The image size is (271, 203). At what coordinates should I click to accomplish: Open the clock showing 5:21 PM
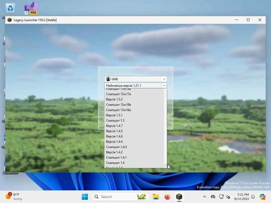pyautogui.click(x=241, y=197)
